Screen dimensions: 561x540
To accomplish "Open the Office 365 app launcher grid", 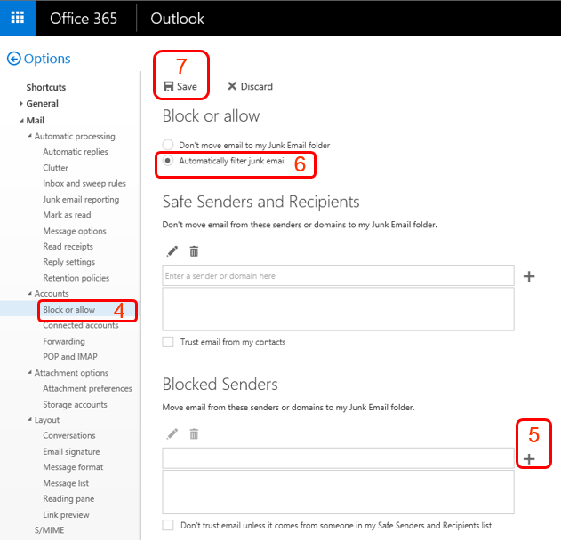I will (x=17, y=18).
